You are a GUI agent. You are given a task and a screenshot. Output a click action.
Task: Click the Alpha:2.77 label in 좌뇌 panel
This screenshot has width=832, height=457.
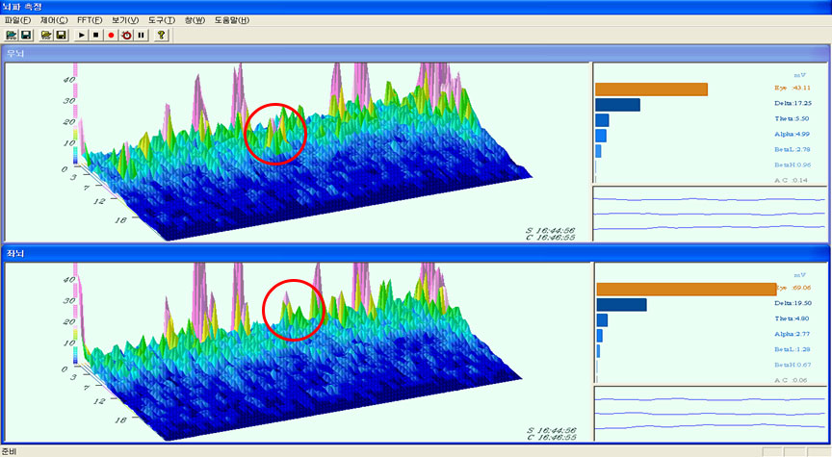coord(792,334)
